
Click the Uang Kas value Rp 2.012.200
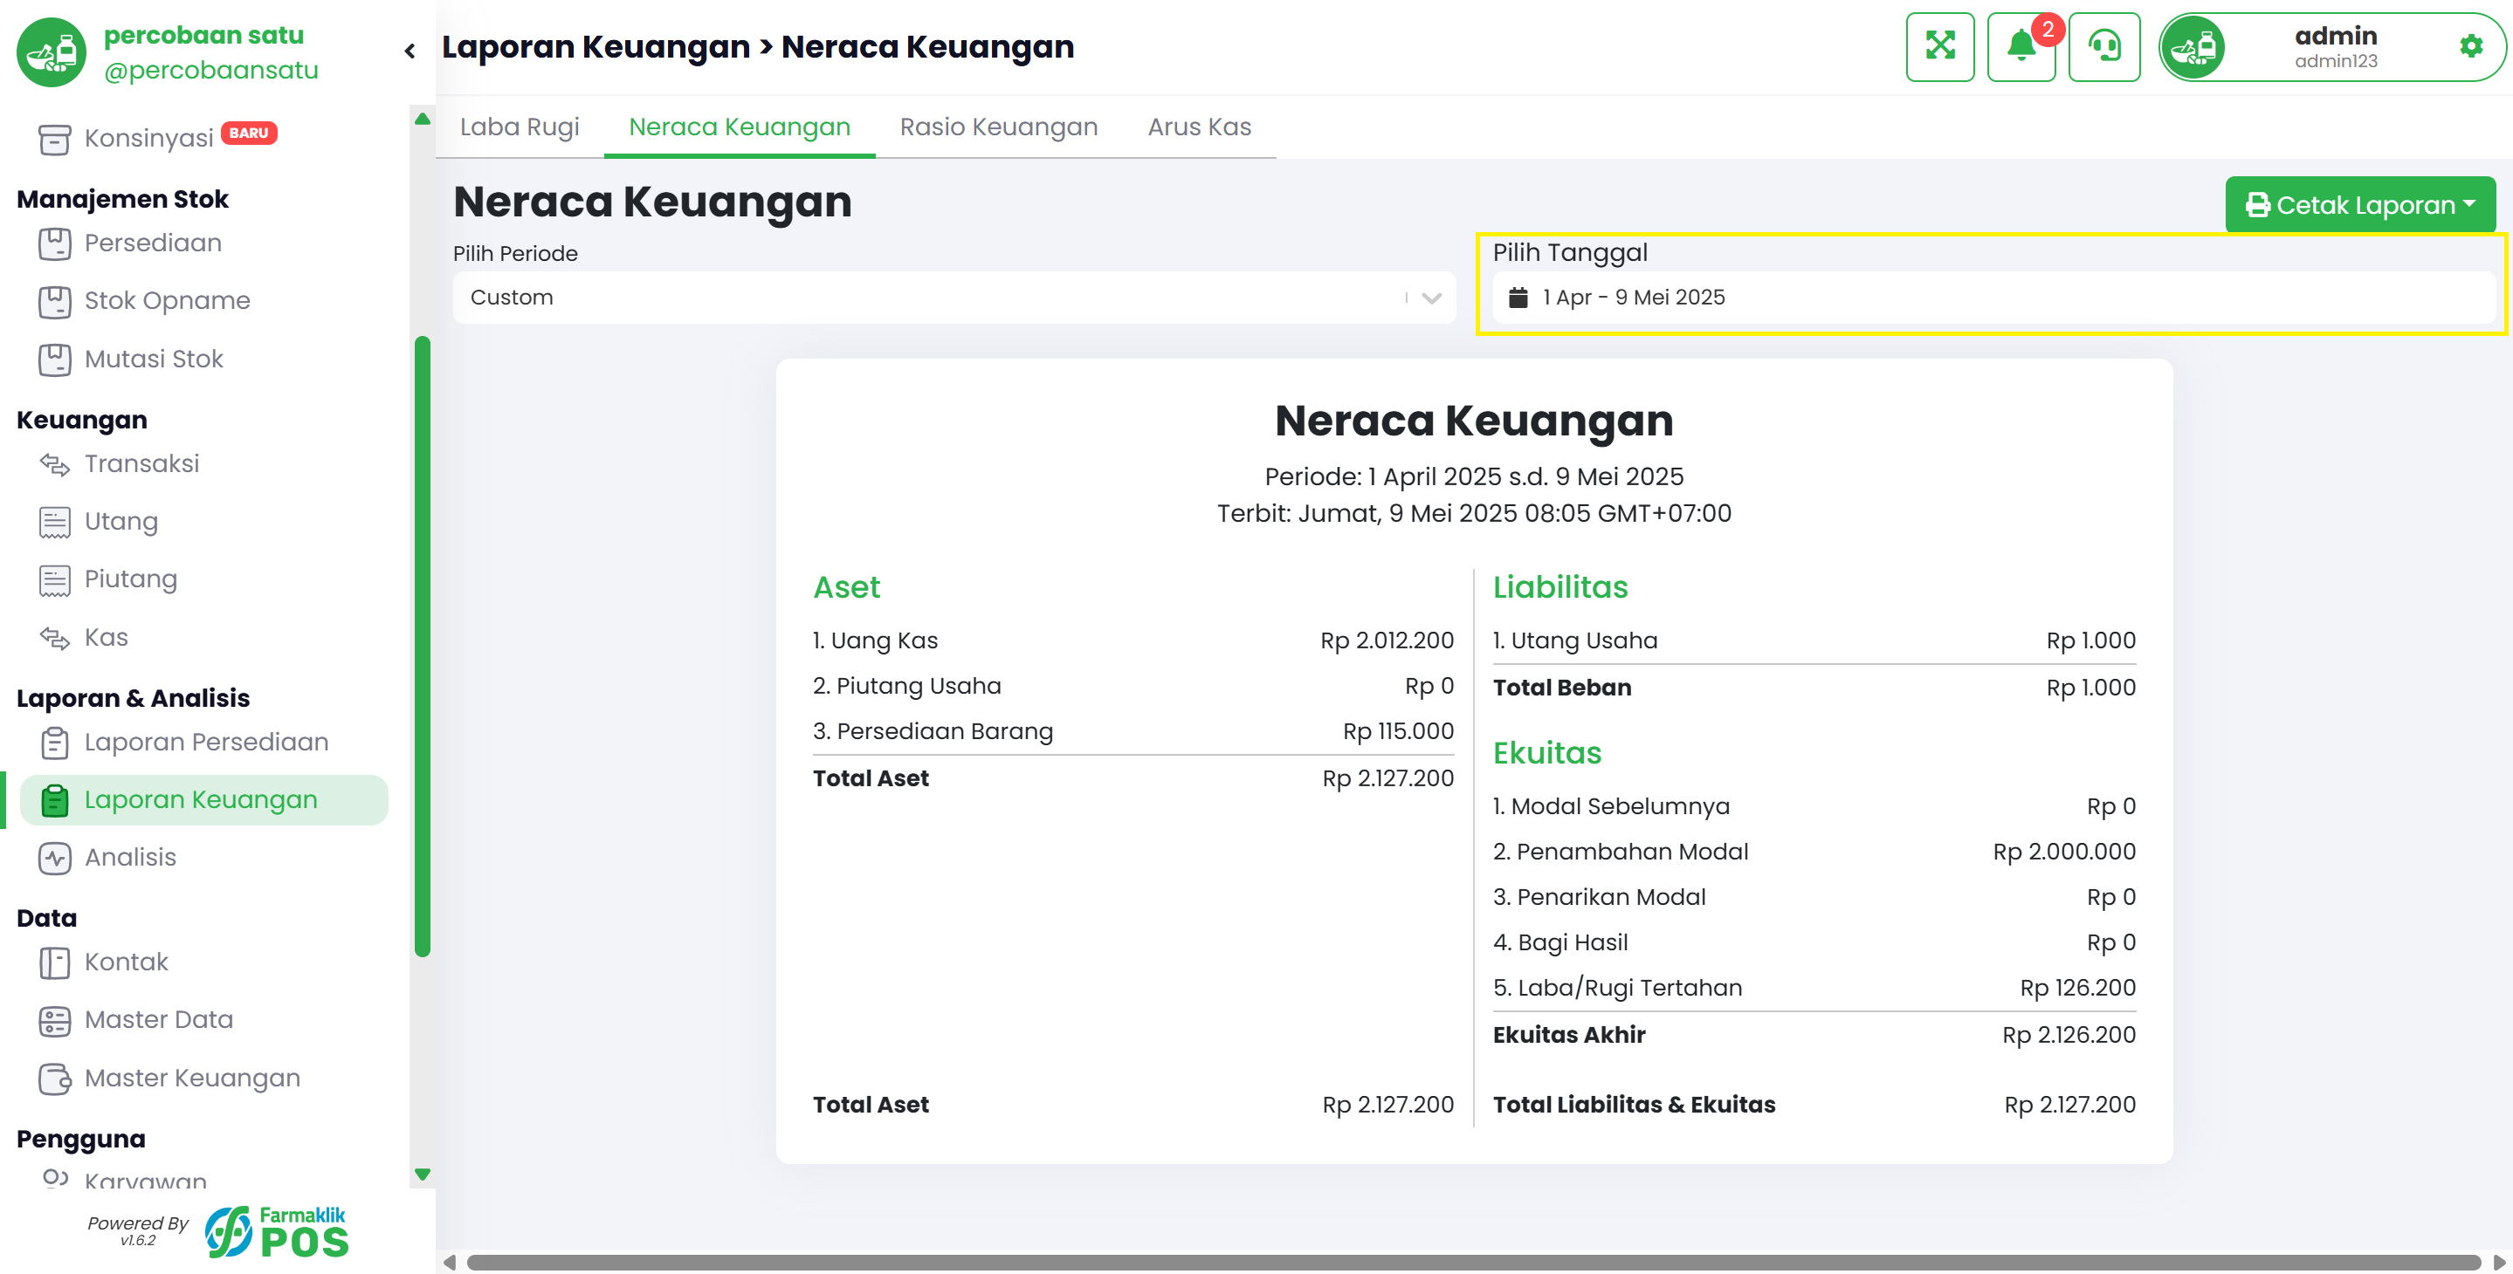pyautogui.click(x=1387, y=640)
